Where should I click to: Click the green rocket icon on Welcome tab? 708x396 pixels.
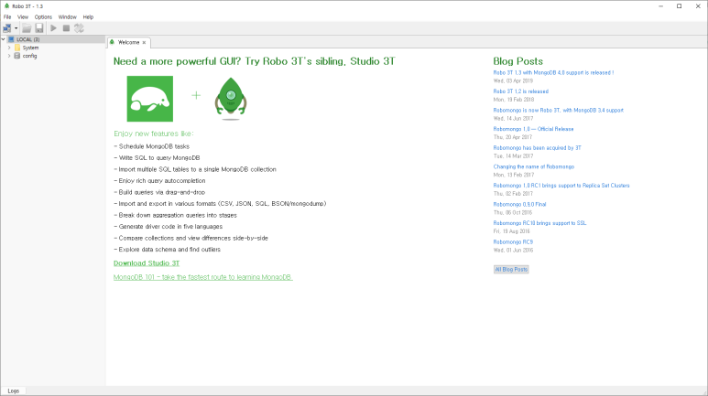(112, 42)
